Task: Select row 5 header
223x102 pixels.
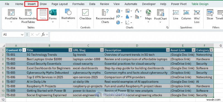Action: click(x=3, y=68)
